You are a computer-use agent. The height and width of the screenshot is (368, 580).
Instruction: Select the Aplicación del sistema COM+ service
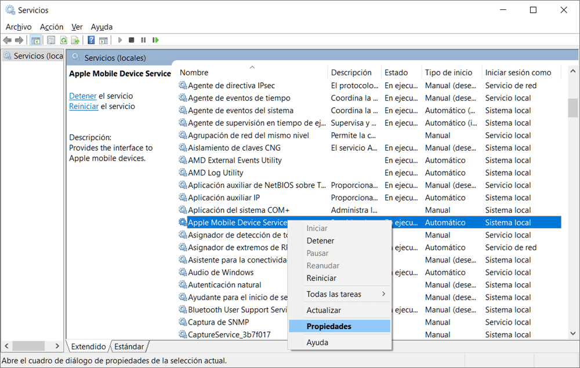point(370,210)
